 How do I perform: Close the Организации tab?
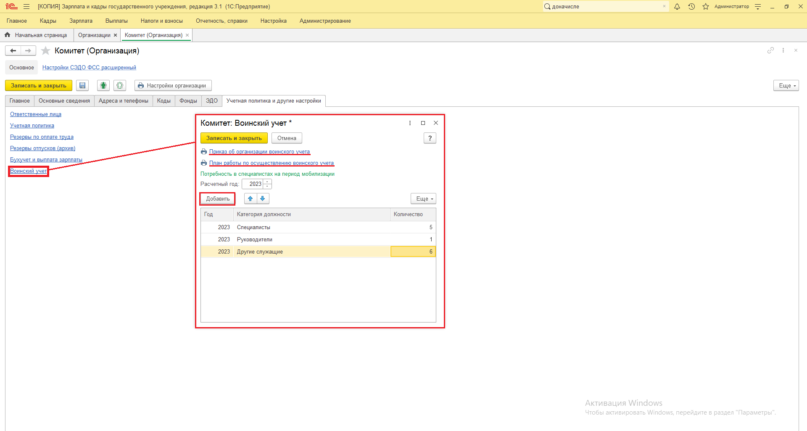click(x=115, y=35)
